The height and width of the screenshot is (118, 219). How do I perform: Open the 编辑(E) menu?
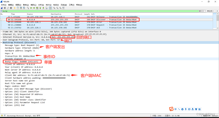(11, 5)
